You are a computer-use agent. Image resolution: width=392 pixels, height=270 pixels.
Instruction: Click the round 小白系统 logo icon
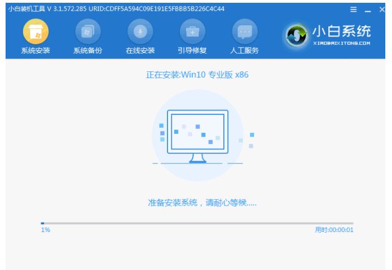click(297, 35)
